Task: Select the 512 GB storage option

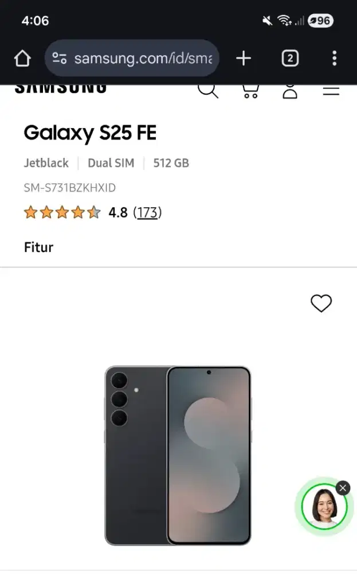Action: (x=171, y=163)
